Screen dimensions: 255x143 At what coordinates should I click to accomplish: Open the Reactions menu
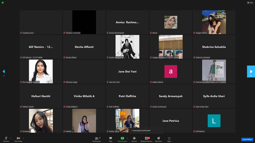[159, 139]
